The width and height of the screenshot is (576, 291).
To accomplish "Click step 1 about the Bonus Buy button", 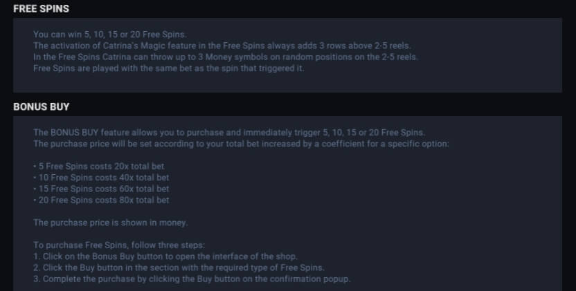I will click(x=165, y=256).
